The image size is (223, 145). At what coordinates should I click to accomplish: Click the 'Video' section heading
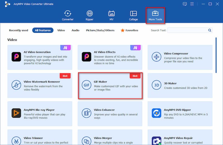coord(12,40)
